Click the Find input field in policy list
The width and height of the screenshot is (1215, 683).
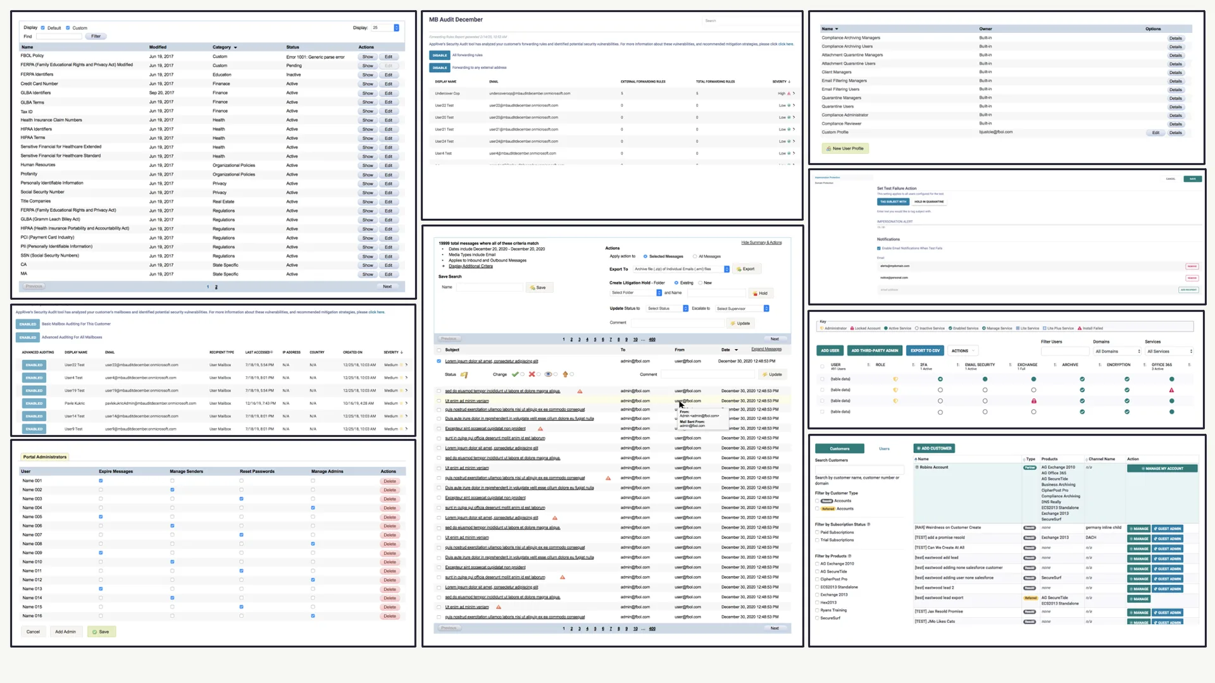pos(59,37)
